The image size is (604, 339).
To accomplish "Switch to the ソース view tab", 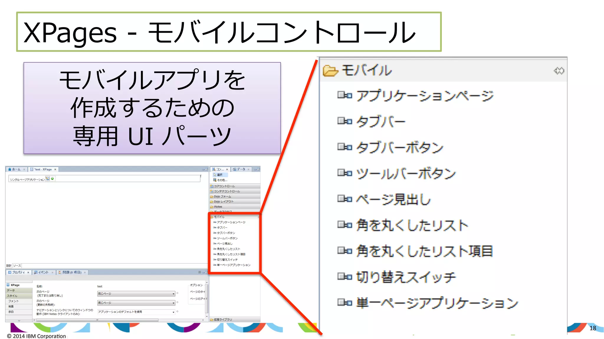I will pyautogui.click(x=17, y=265).
